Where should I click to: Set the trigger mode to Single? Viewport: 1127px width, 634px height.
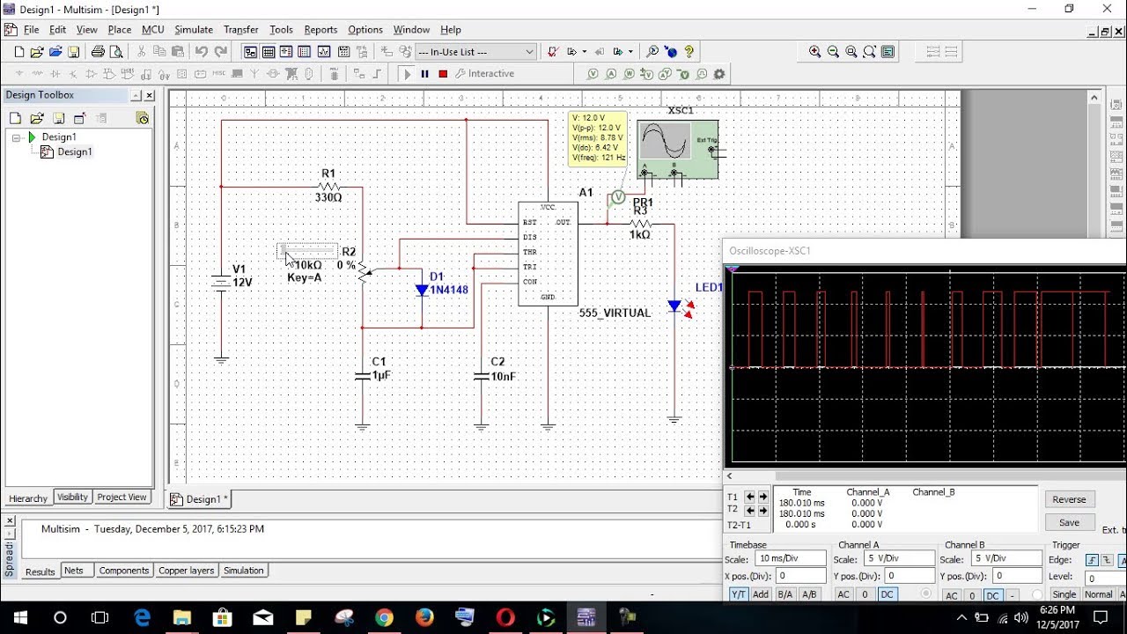pyautogui.click(x=1064, y=594)
